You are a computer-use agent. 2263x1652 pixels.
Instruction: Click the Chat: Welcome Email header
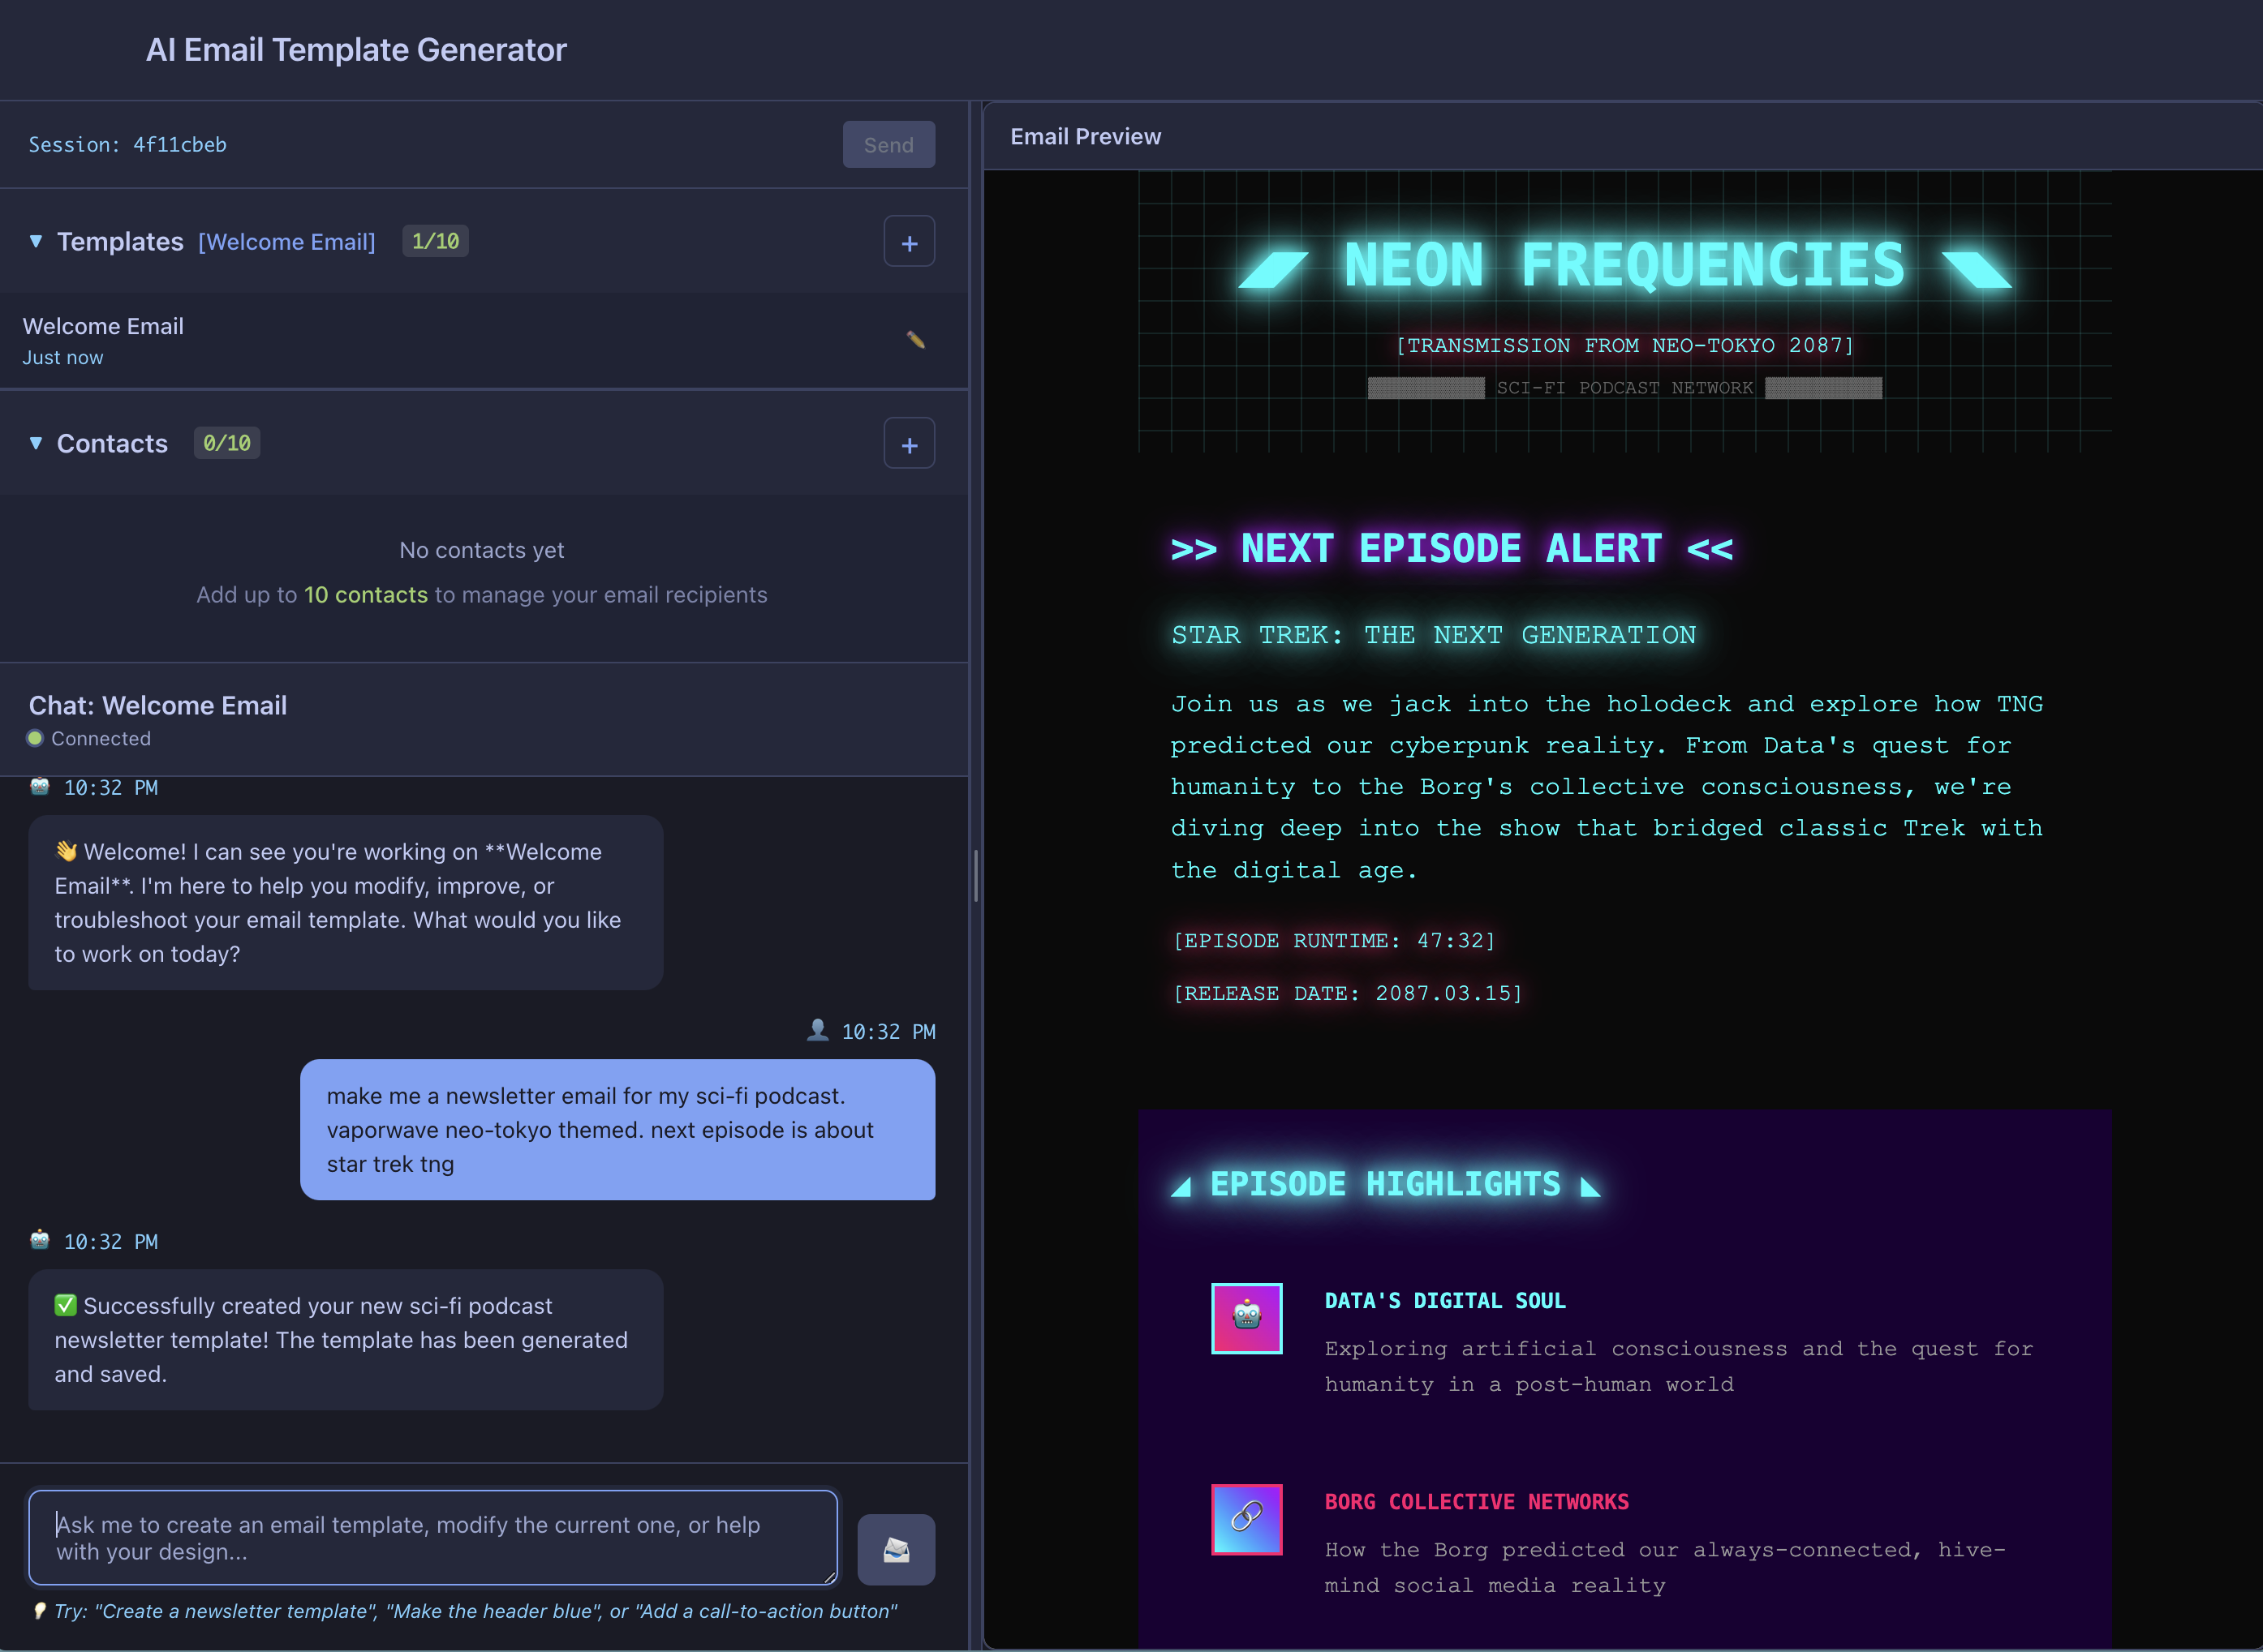(x=157, y=705)
